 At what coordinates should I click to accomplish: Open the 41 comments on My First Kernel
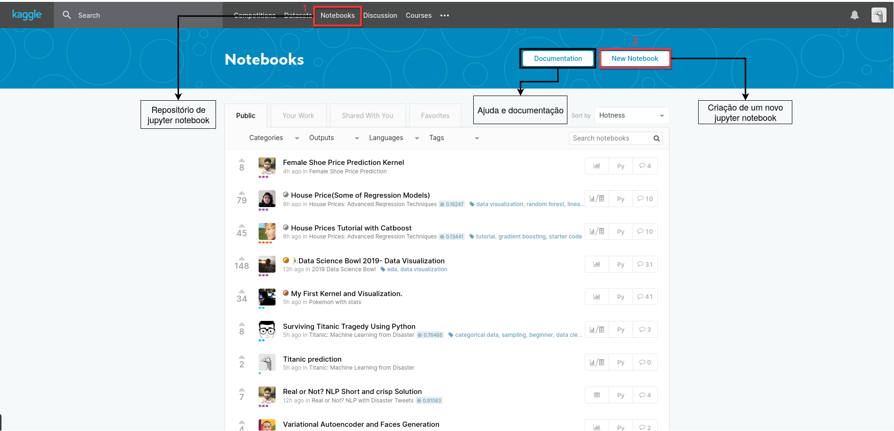[645, 297]
